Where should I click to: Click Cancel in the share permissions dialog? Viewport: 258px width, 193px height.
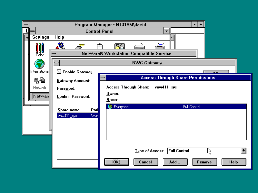pos(146,162)
